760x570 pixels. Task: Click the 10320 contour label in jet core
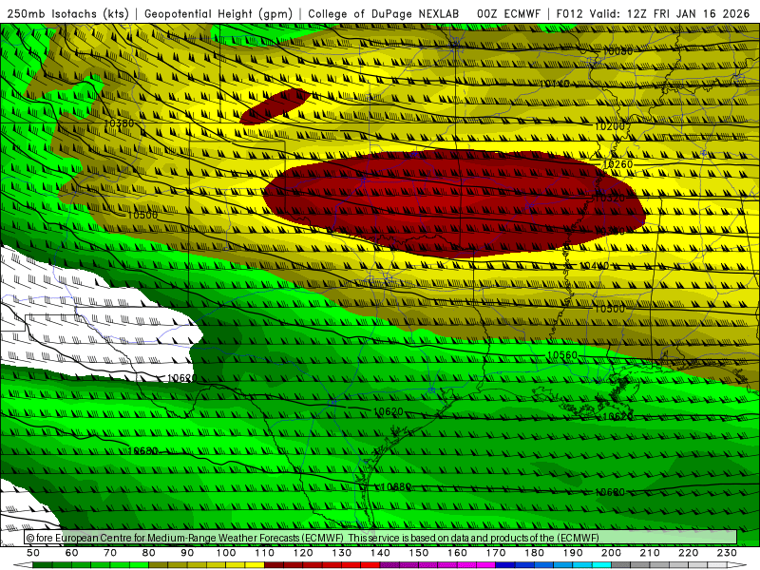click(609, 199)
